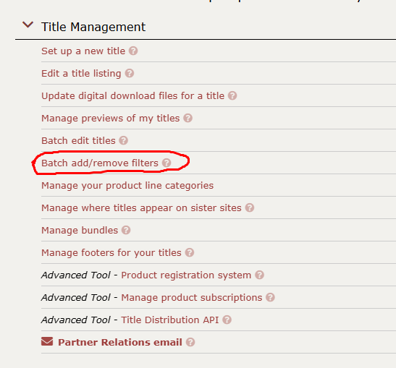The image size is (396, 368).
Task: Open help icon next to Set up a new title
Action: (x=133, y=51)
